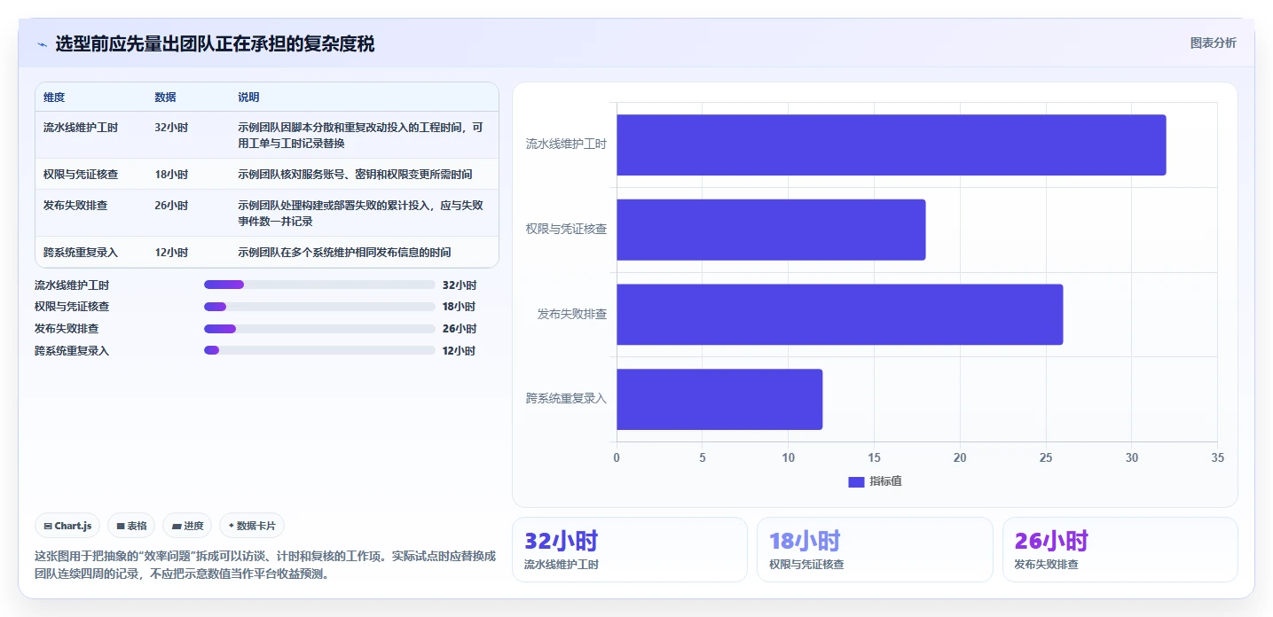Open the 32小时 流水线维护工时 data card
1273x617 pixels.
pos(630,550)
